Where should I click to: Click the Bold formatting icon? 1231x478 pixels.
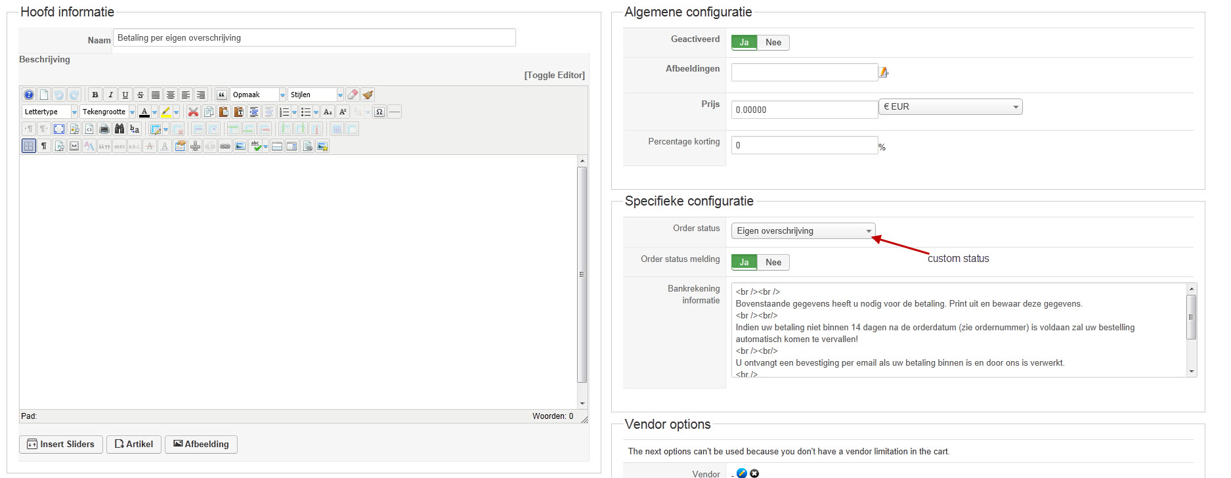click(95, 95)
